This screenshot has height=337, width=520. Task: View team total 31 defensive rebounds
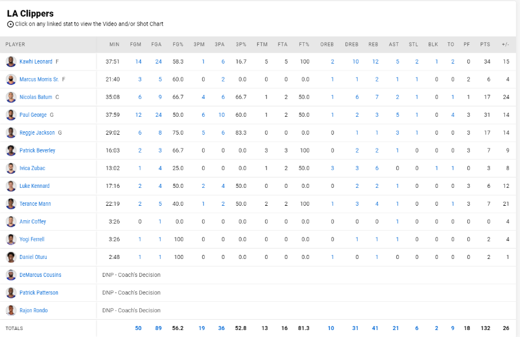(355, 328)
